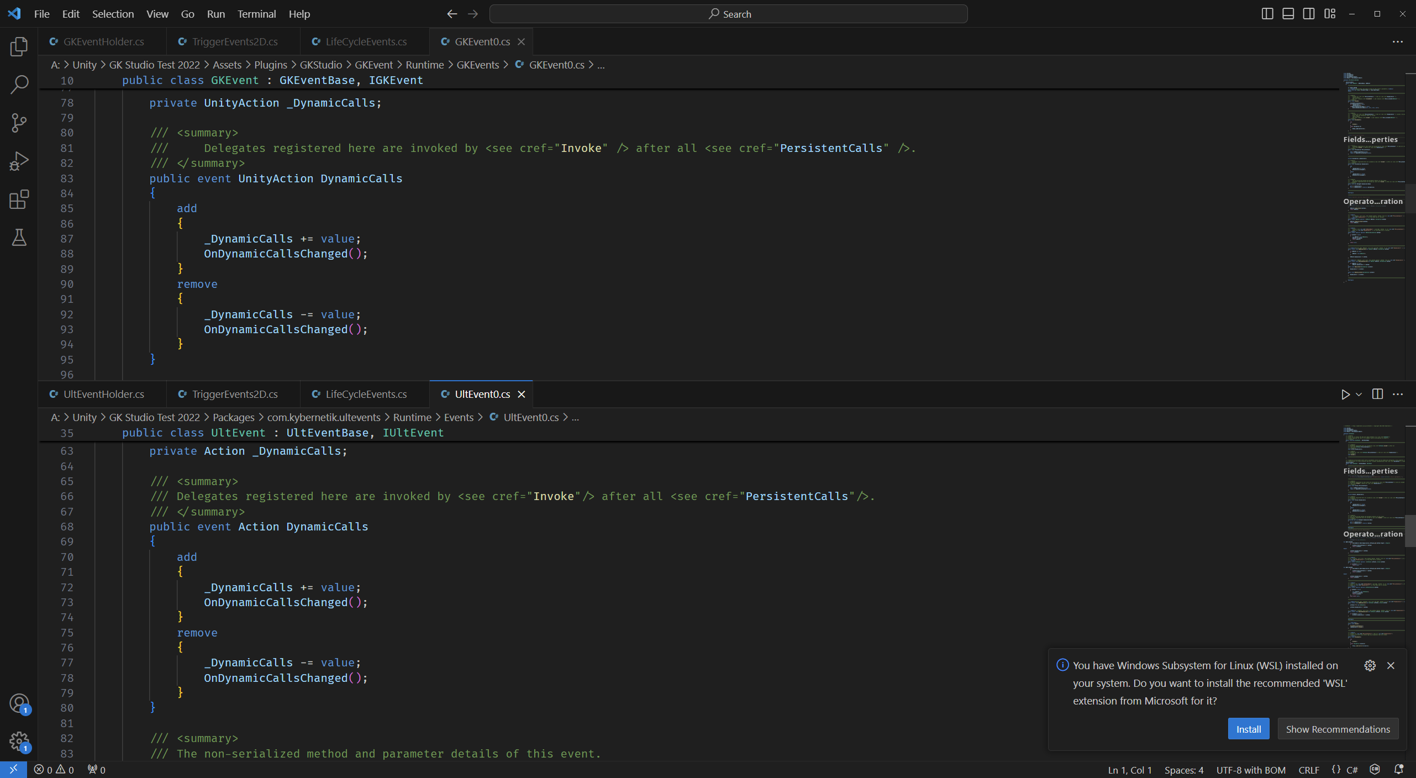The width and height of the screenshot is (1416, 778).
Task: Open errors and warnings count in the status bar
Action: [x=54, y=770]
